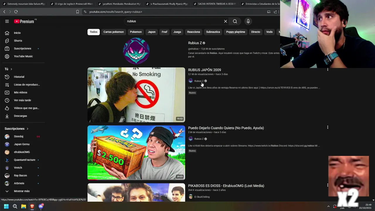Switch to SACHA INTENTA TIMBEAR A JESSI tab
375x211 pixels.
(x=214, y=4)
